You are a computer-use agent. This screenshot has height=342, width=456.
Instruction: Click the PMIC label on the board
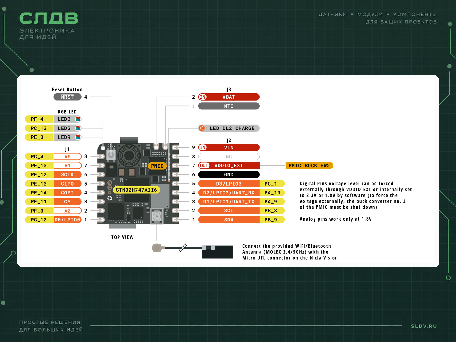(x=157, y=166)
